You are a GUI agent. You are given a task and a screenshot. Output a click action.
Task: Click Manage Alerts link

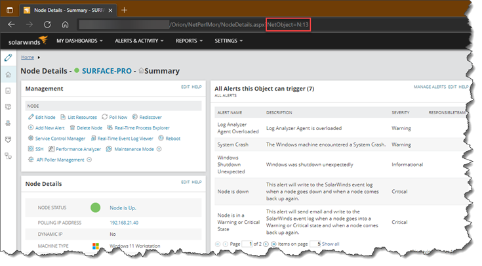click(x=430, y=87)
